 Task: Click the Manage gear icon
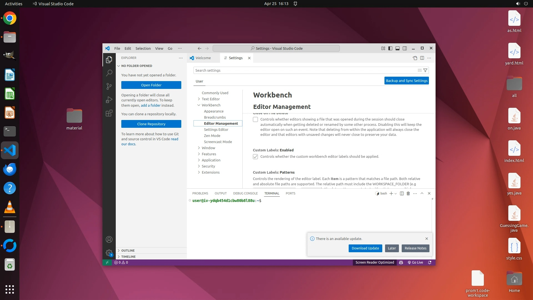109,253
